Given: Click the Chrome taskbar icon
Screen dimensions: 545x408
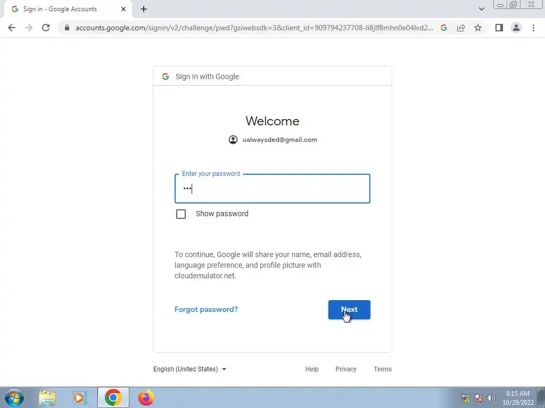Looking at the screenshot, I should click(x=113, y=397).
